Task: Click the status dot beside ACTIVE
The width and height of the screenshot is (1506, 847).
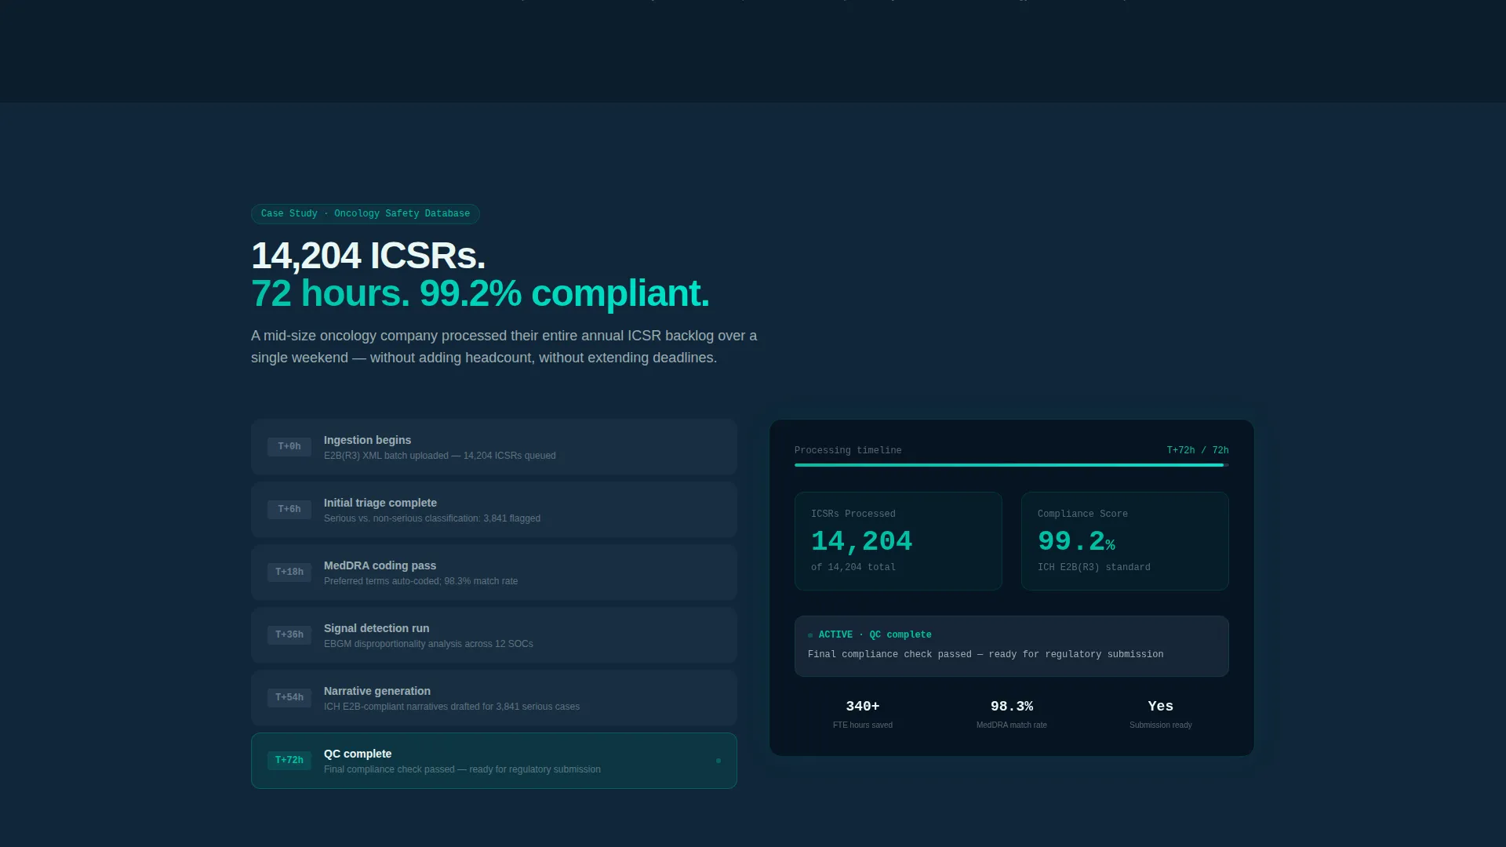Action: (x=810, y=635)
